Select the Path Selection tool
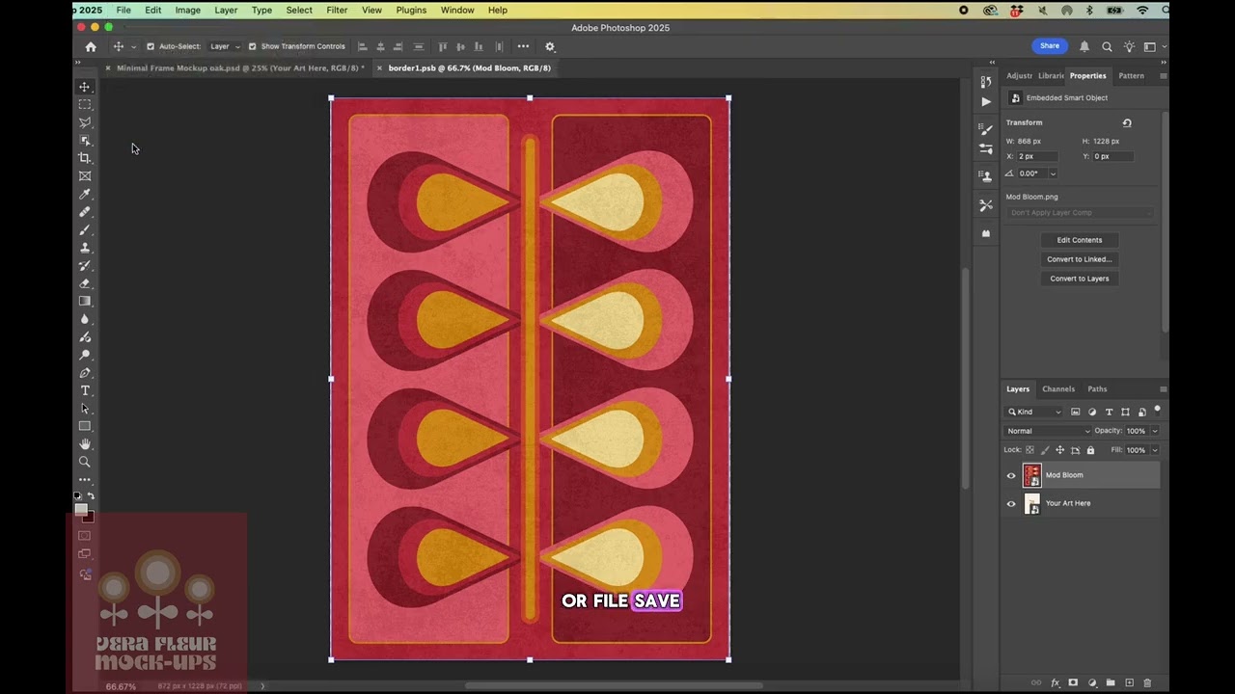This screenshot has width=1235, height=694. pos(85,408)
